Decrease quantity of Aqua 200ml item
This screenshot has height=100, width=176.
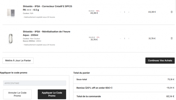coord(120,39)
